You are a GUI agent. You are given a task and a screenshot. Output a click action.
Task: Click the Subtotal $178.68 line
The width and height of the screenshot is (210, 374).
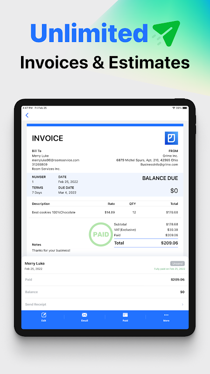tap(146, 224)
